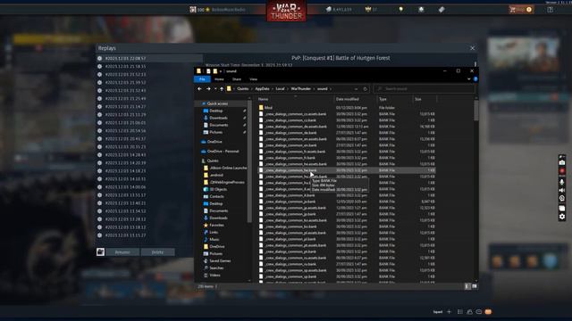Go forward in File Explorer navigation
The width and height of the screenshot is (572, 321).
(x=208, y=89)
